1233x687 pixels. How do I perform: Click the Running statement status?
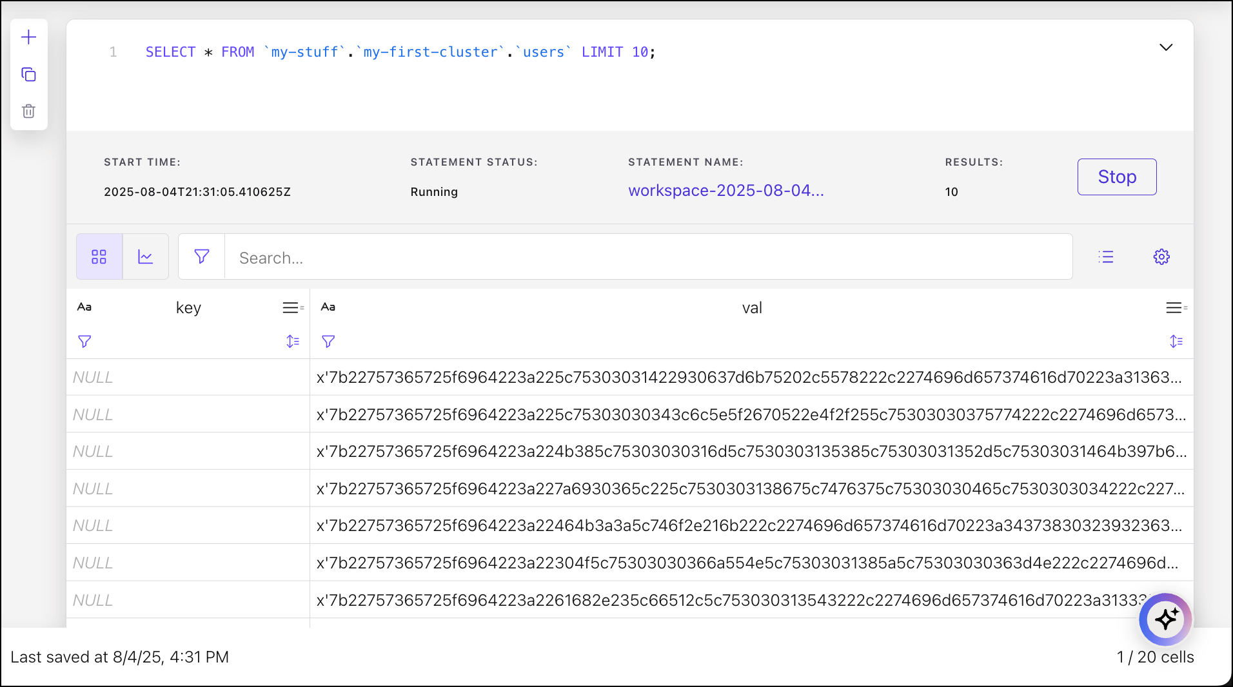[x=434, y=192]
